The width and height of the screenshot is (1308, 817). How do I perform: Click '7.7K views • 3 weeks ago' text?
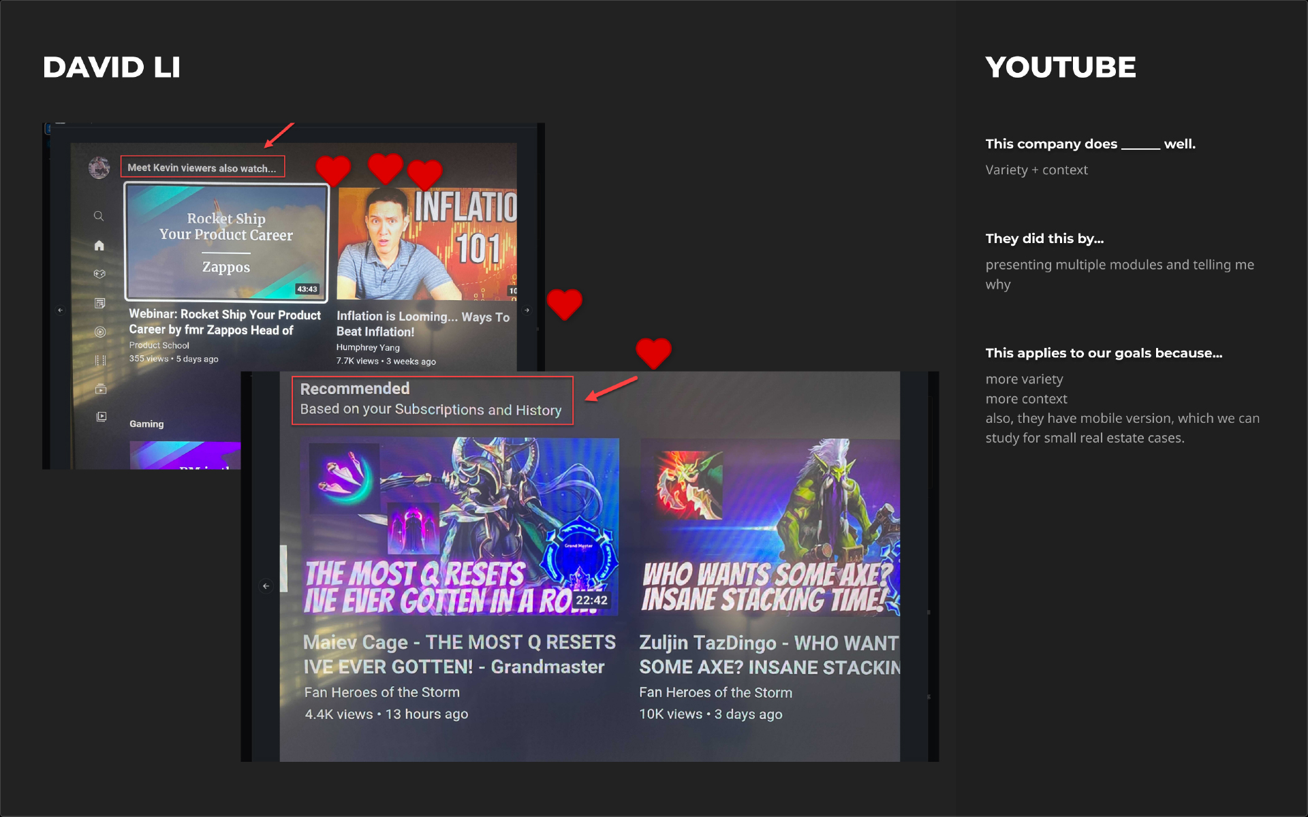coord(386,362)
